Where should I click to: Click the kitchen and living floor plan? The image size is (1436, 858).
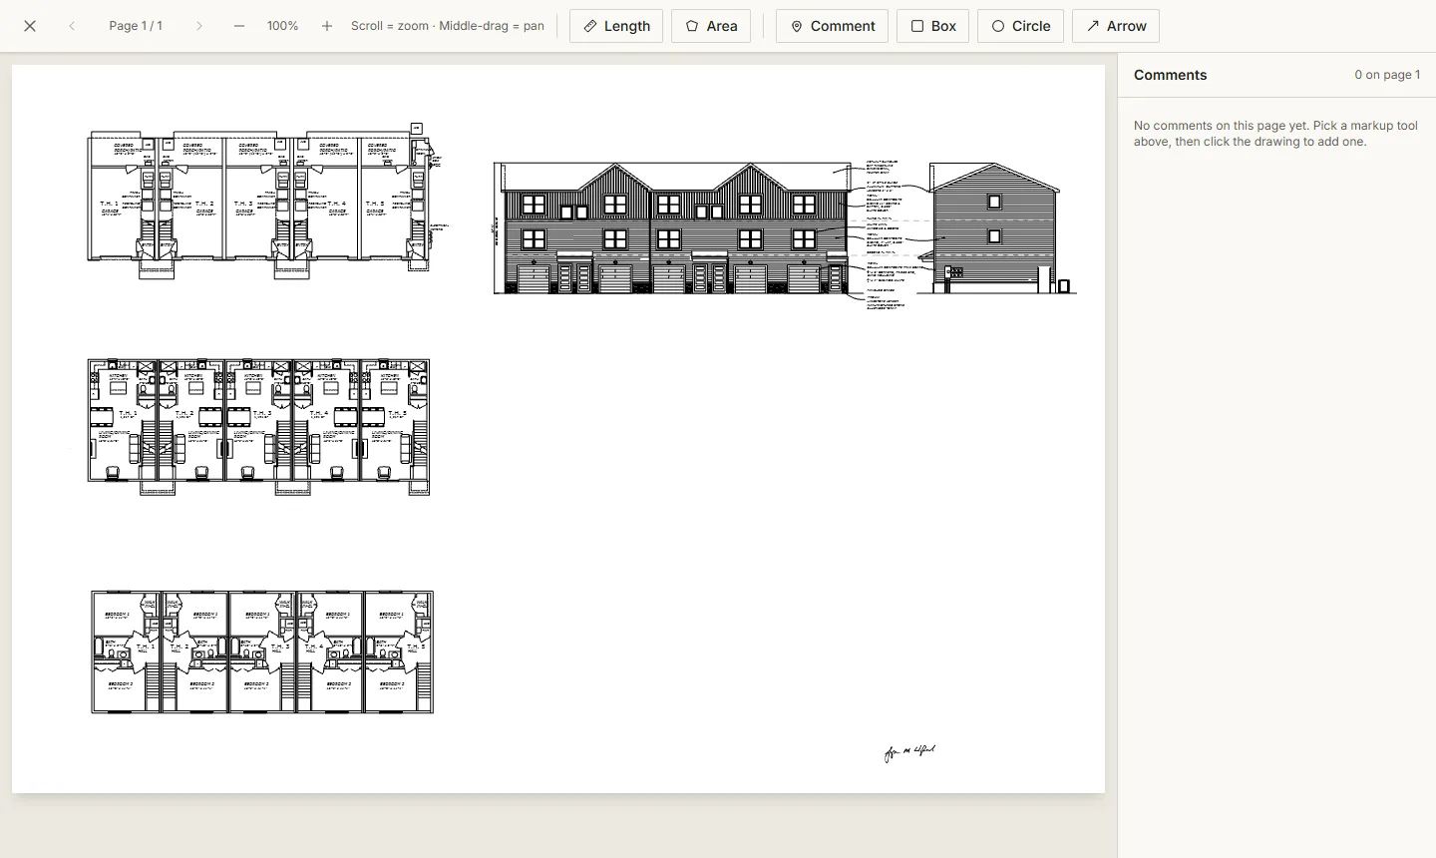point(259,427)
